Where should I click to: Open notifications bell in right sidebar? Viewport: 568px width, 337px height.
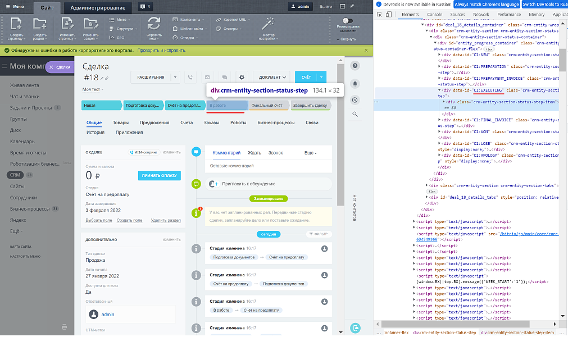tap(355, 83)
